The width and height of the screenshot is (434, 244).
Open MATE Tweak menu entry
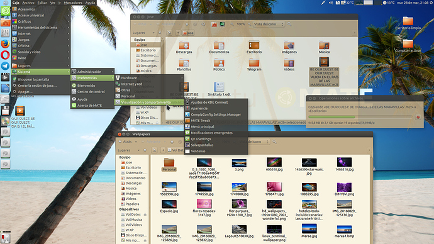click(x=216, y=121)
